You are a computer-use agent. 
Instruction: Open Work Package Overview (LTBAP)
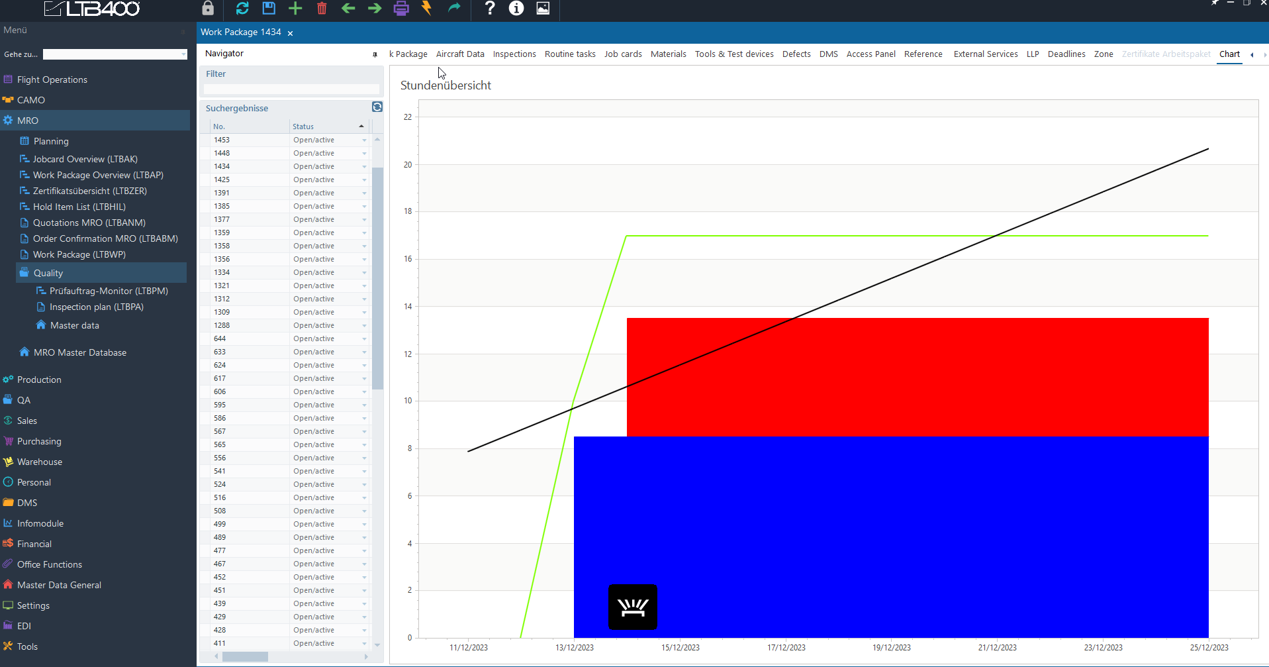98,175
